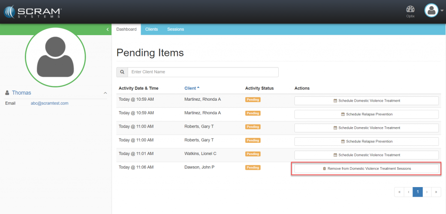Go to the next page arrow
446x214 pixels.
(427, 192)
